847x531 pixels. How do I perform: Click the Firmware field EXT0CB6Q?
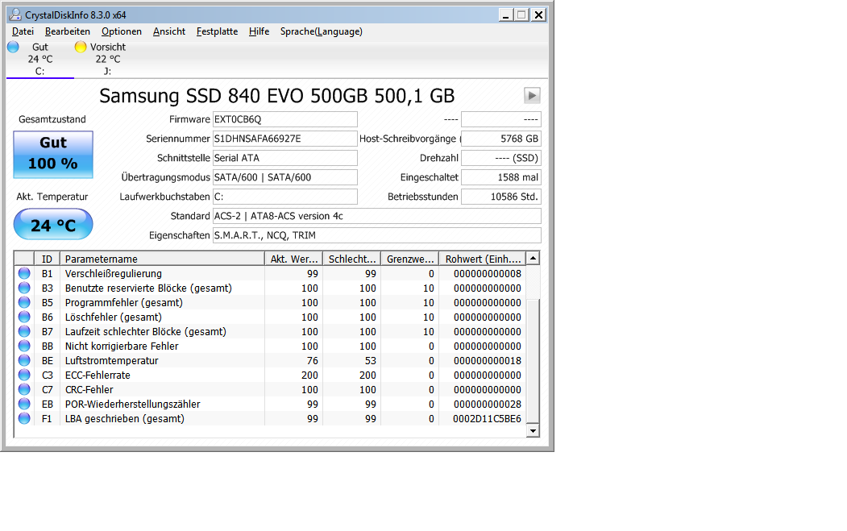285,119
